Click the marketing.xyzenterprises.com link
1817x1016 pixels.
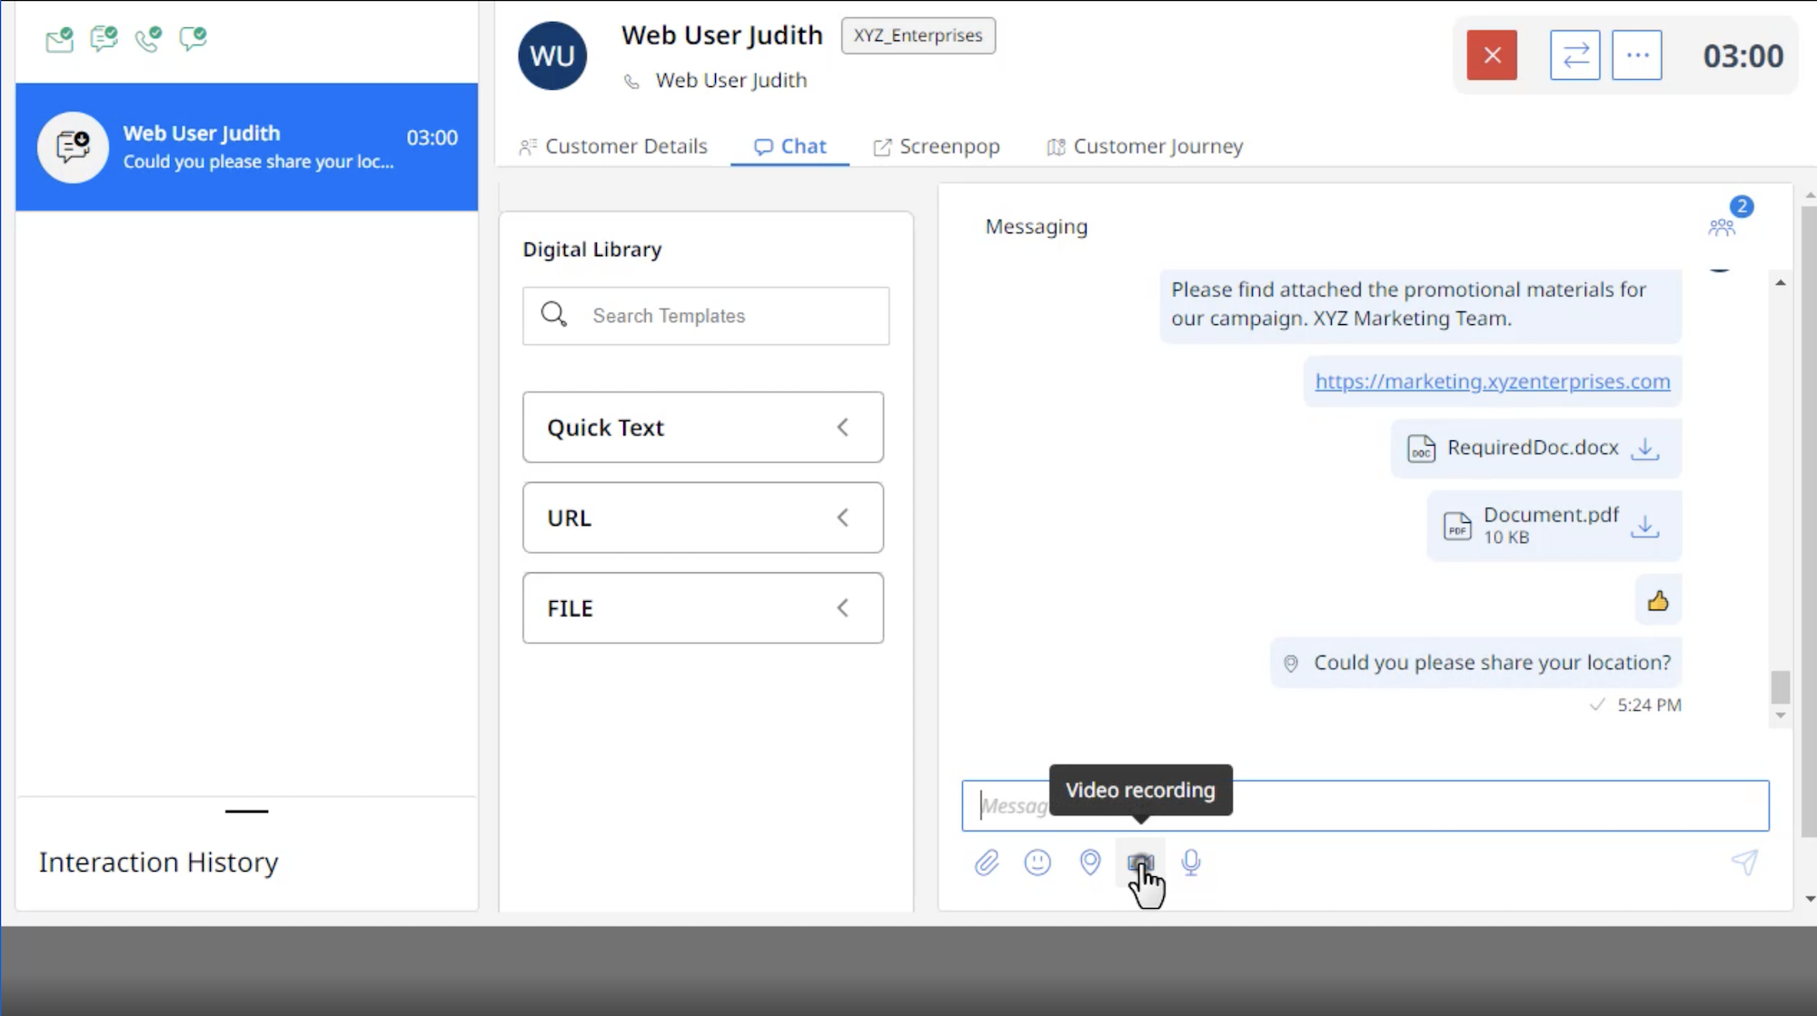1493,380
